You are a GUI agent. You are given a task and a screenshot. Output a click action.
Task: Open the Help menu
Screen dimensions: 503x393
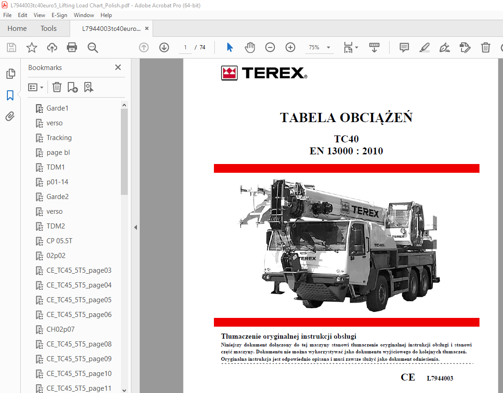[106, 15]
